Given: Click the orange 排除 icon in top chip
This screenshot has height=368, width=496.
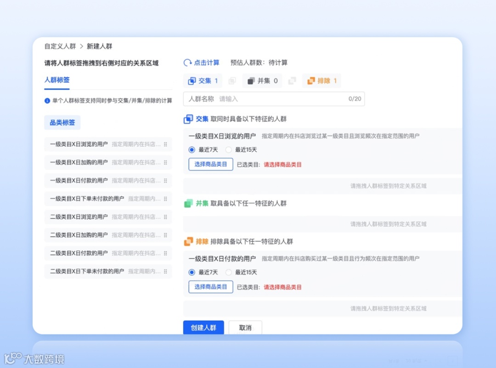Looking at the screenshot, I should pyautogui.click(x=311, y=81).
